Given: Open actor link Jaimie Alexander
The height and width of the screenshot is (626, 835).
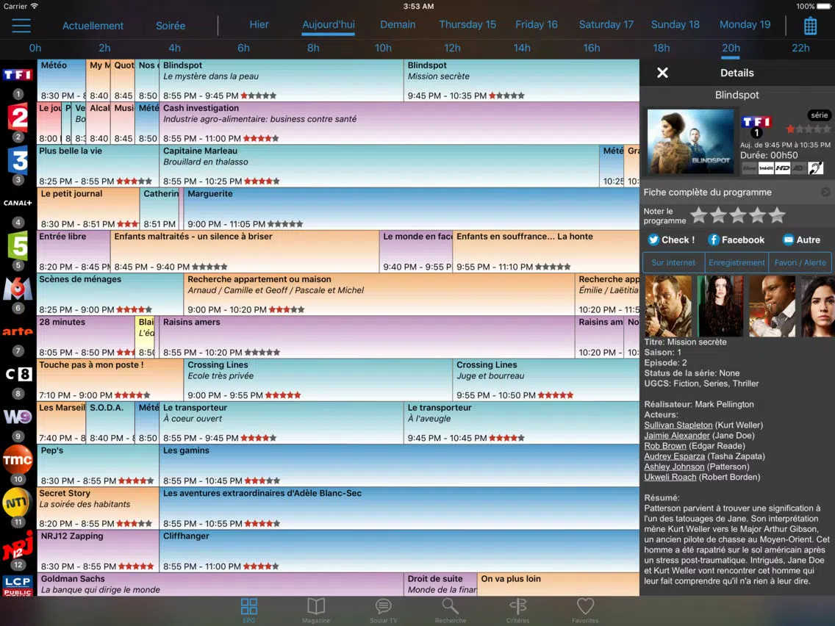Looking at the screenshot, I should coord(677,436).
